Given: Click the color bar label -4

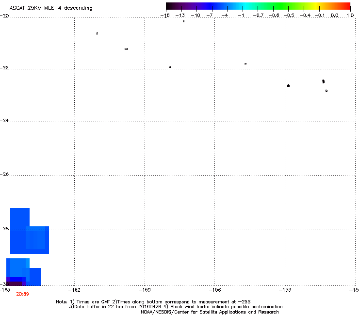Looking at the screenshot, I should 225,16.
